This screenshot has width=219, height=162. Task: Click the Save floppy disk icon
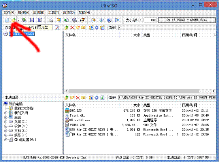click(x=32, y=20)
